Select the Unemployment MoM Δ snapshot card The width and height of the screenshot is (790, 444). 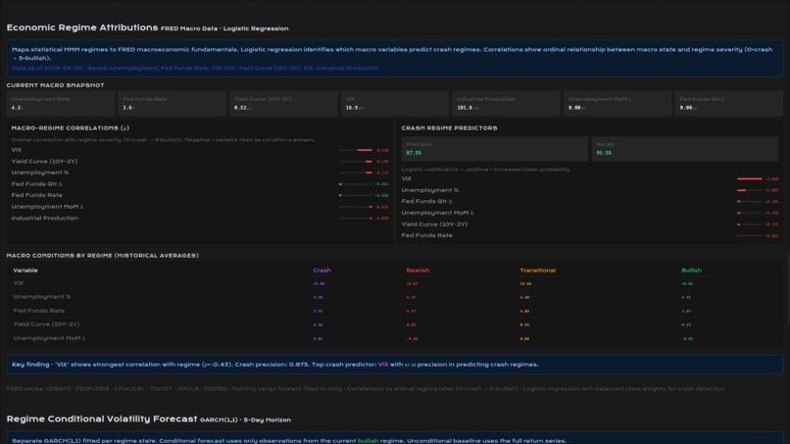tap(617, 103)
